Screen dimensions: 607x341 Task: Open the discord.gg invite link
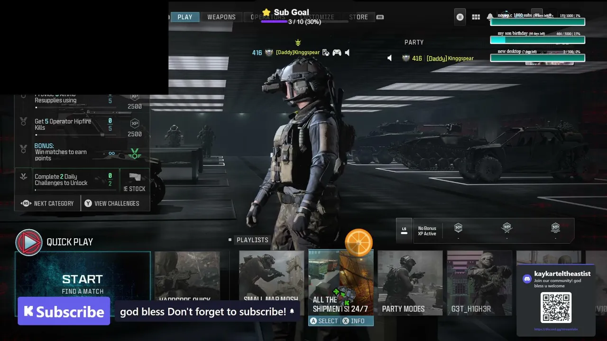556,329
